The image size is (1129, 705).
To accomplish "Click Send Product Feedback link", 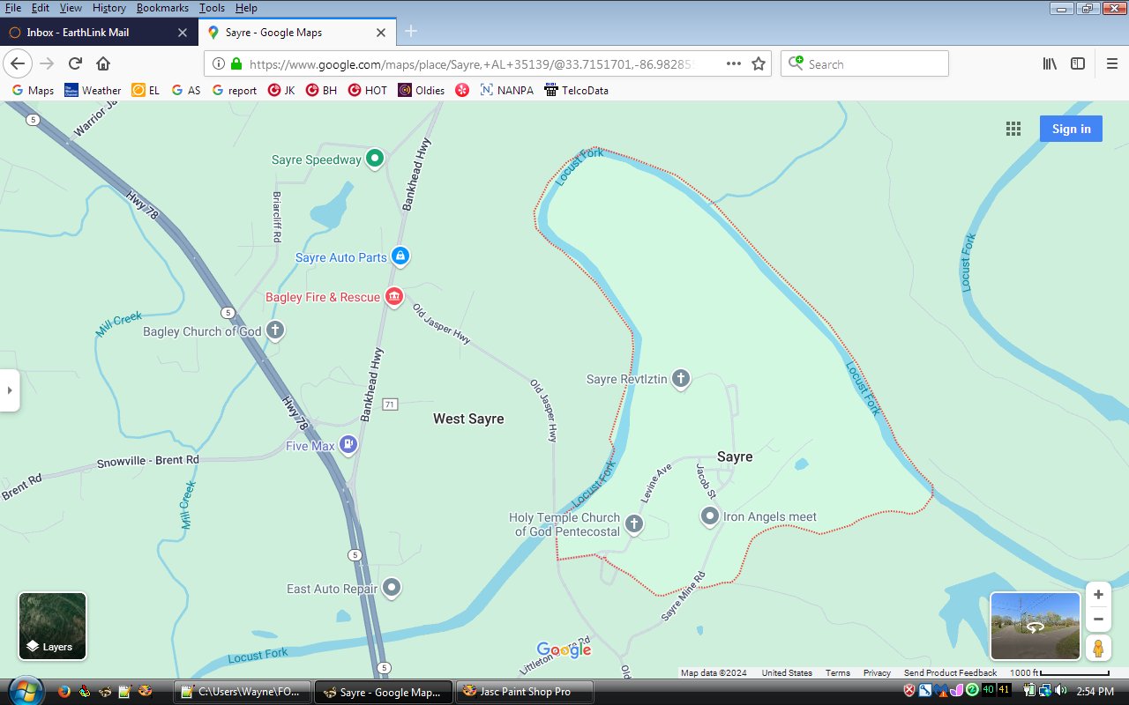I will [950, 672].
